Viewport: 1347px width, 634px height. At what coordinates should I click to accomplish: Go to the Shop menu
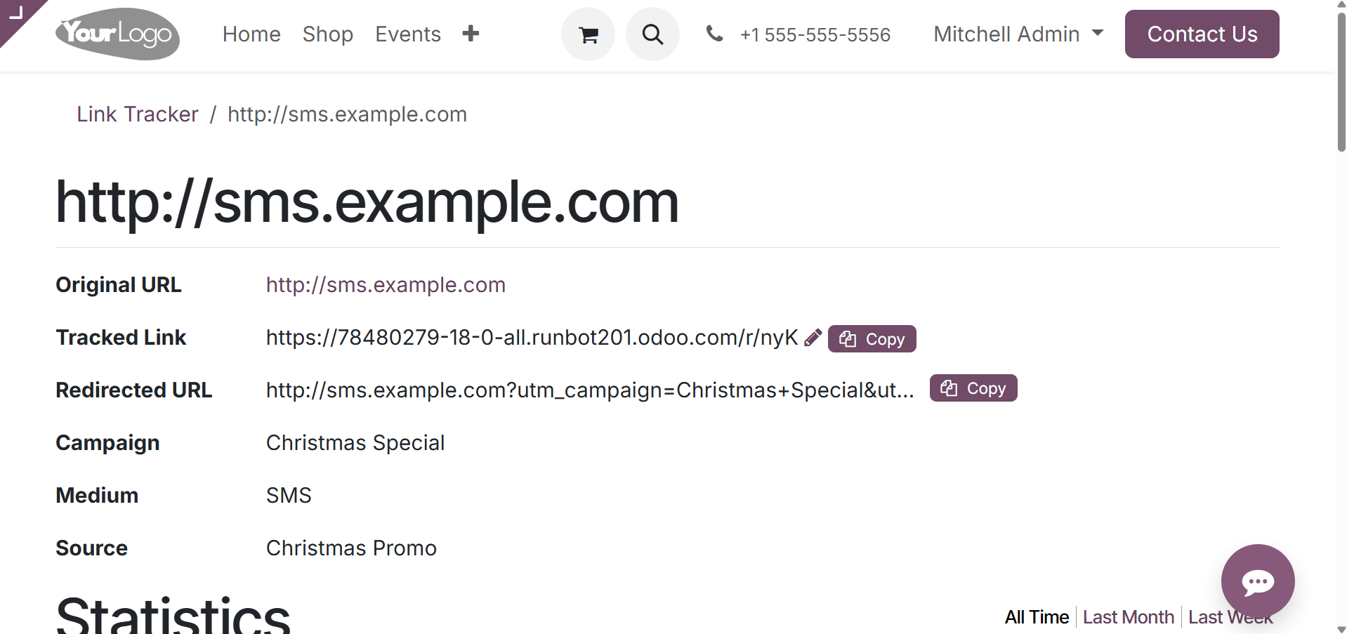327,34
